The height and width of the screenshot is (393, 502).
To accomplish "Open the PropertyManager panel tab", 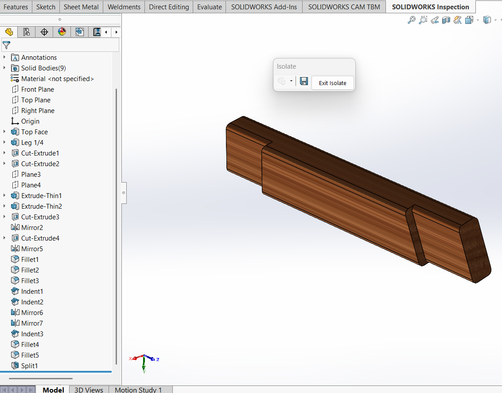I will click(26, 32).
